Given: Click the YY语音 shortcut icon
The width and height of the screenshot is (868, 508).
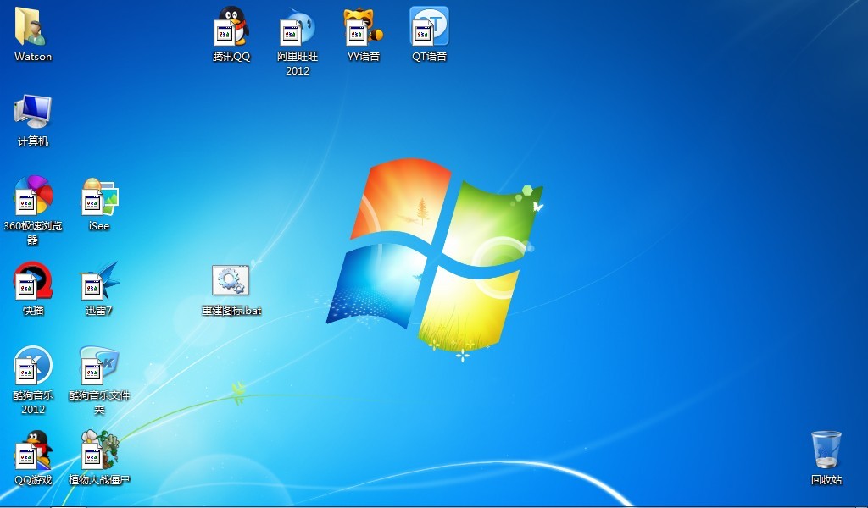Looking at the screenshot, I should [364, 26].
